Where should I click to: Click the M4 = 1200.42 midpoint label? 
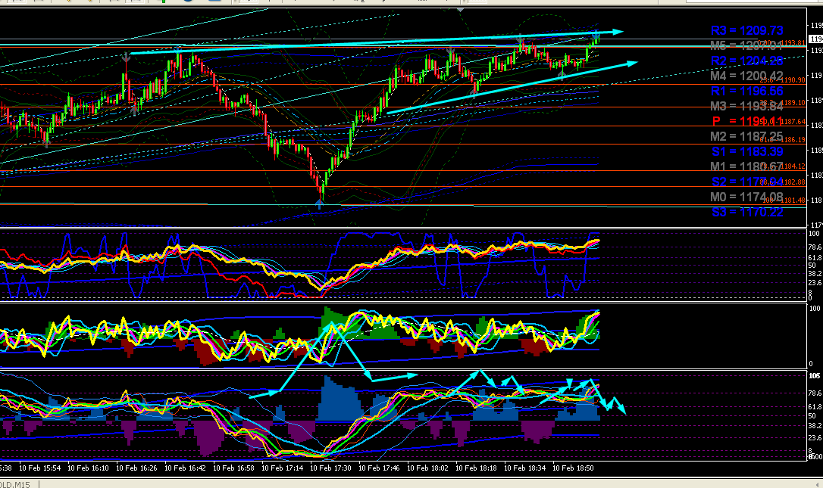(747, 76)
